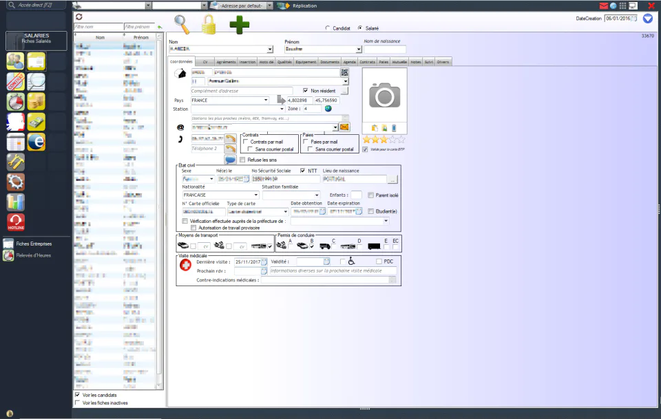
Task: Expand the Prénom combo box
Action: 358,50
